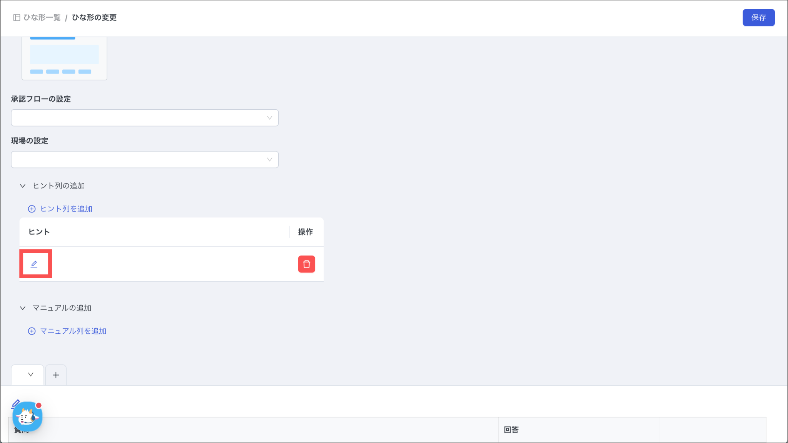Click the pencil edit icon in hint row
The image size is (788, 443).
click(x=34, y=264)
